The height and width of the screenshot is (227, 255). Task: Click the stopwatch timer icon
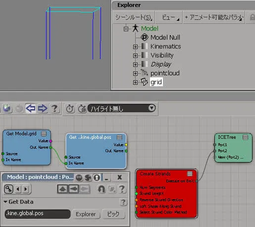(70, 109)
